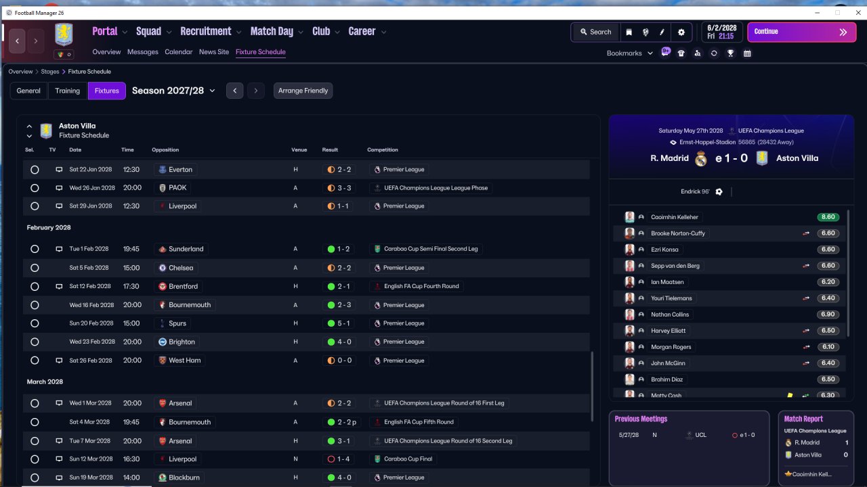Open the News Site sub-tab
The height and width of the screenshot is (487, 867).
click(x=214, y=52)
